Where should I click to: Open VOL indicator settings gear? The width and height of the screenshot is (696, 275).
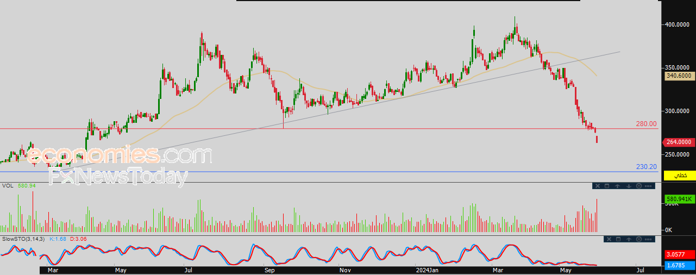point(639,186)
